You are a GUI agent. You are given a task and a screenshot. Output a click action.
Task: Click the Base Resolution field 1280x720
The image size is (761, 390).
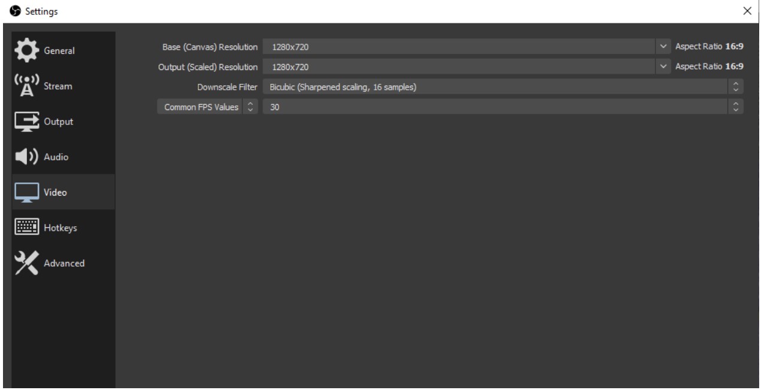(x=460, y=46)
